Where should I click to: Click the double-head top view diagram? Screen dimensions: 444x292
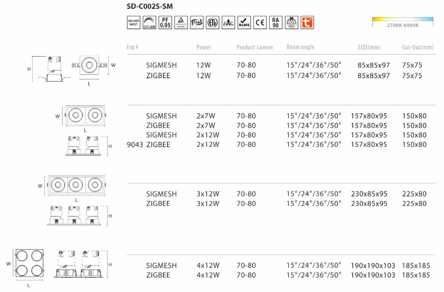[x=85, y=115]
